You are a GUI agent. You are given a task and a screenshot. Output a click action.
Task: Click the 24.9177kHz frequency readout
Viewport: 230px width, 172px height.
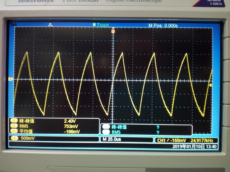(x=204, y=140)
